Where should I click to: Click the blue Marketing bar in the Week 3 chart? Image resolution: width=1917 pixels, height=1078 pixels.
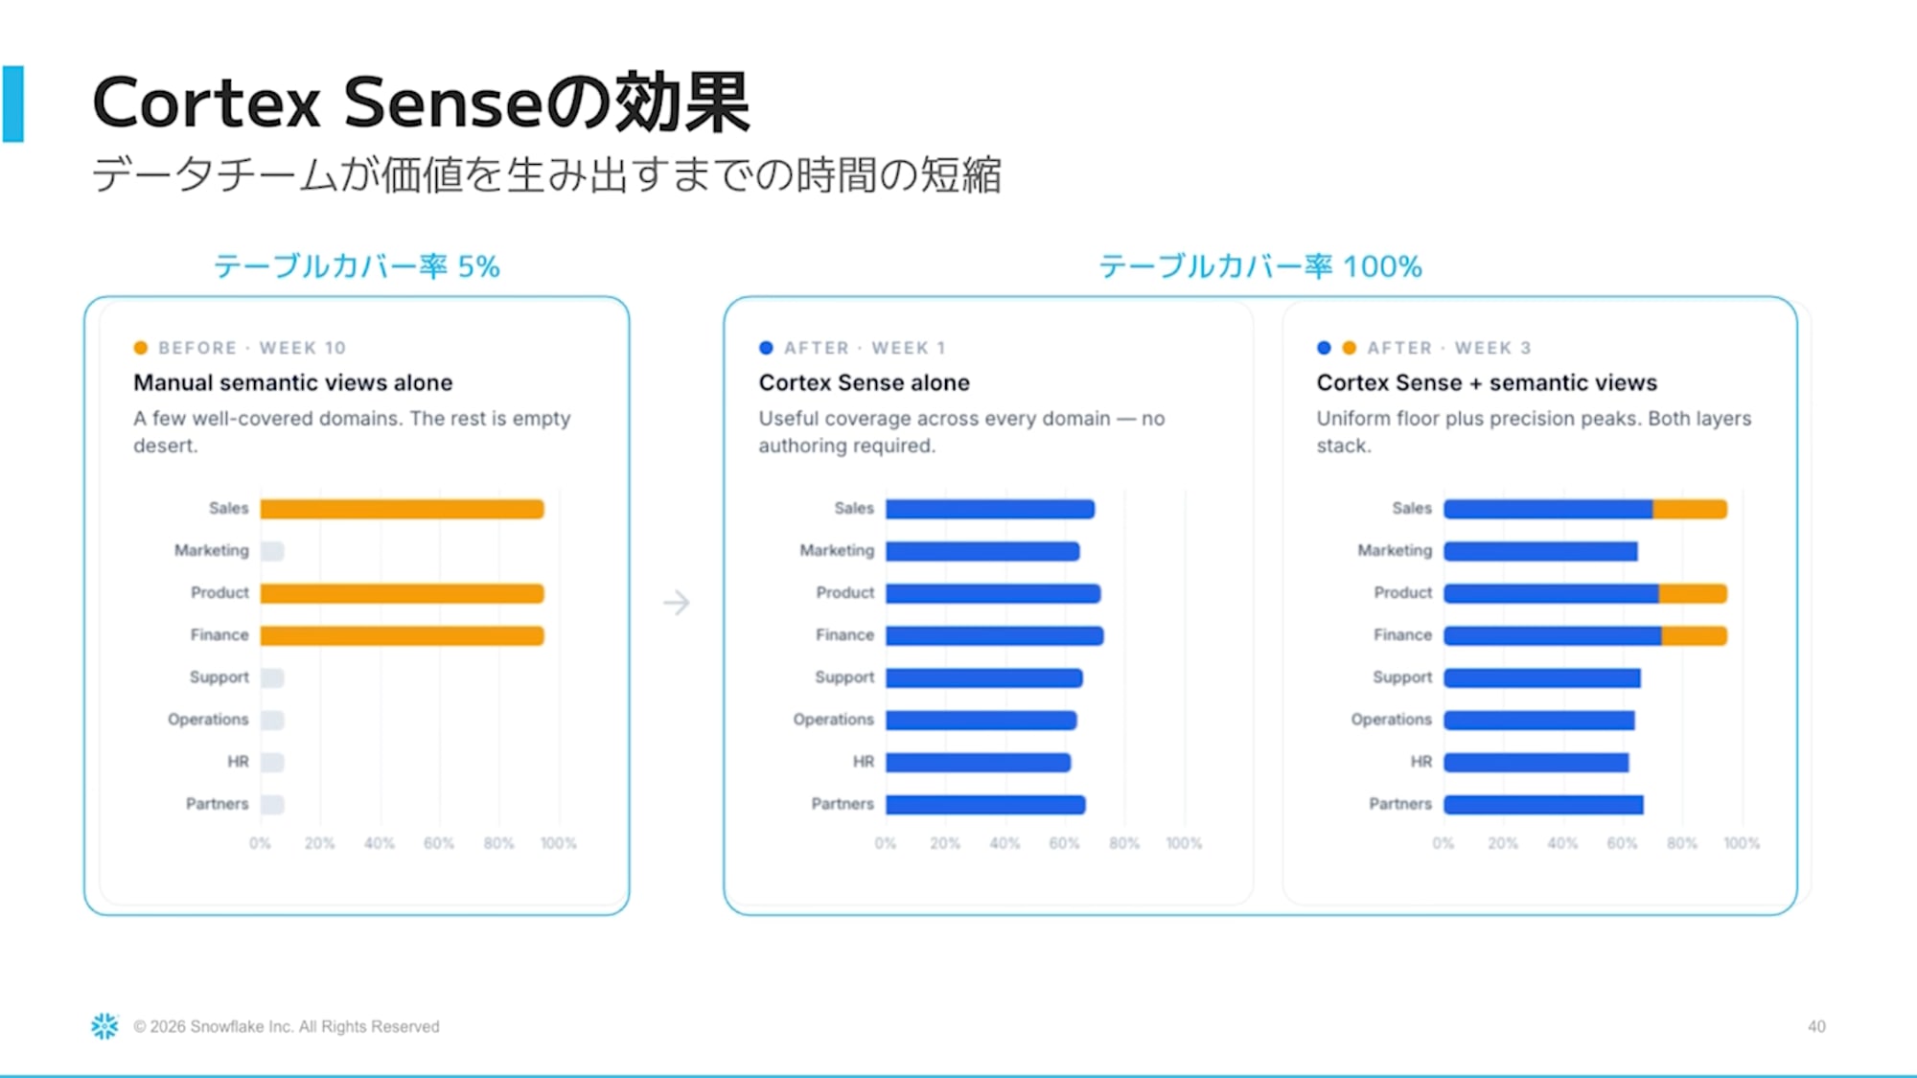coord(1540,551)
